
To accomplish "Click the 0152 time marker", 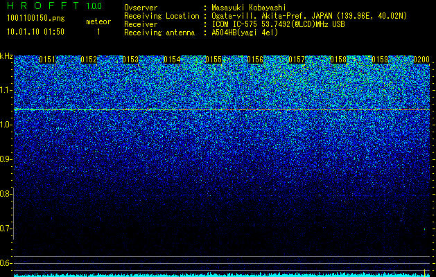I will (89, 60).
